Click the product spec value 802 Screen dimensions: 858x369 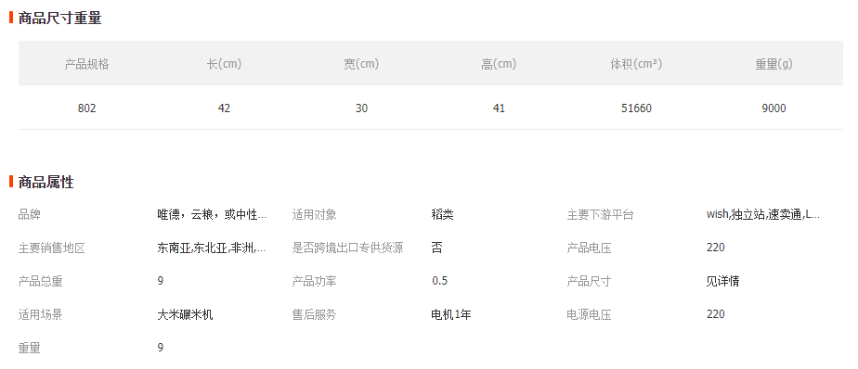click(x=86, y=108)
